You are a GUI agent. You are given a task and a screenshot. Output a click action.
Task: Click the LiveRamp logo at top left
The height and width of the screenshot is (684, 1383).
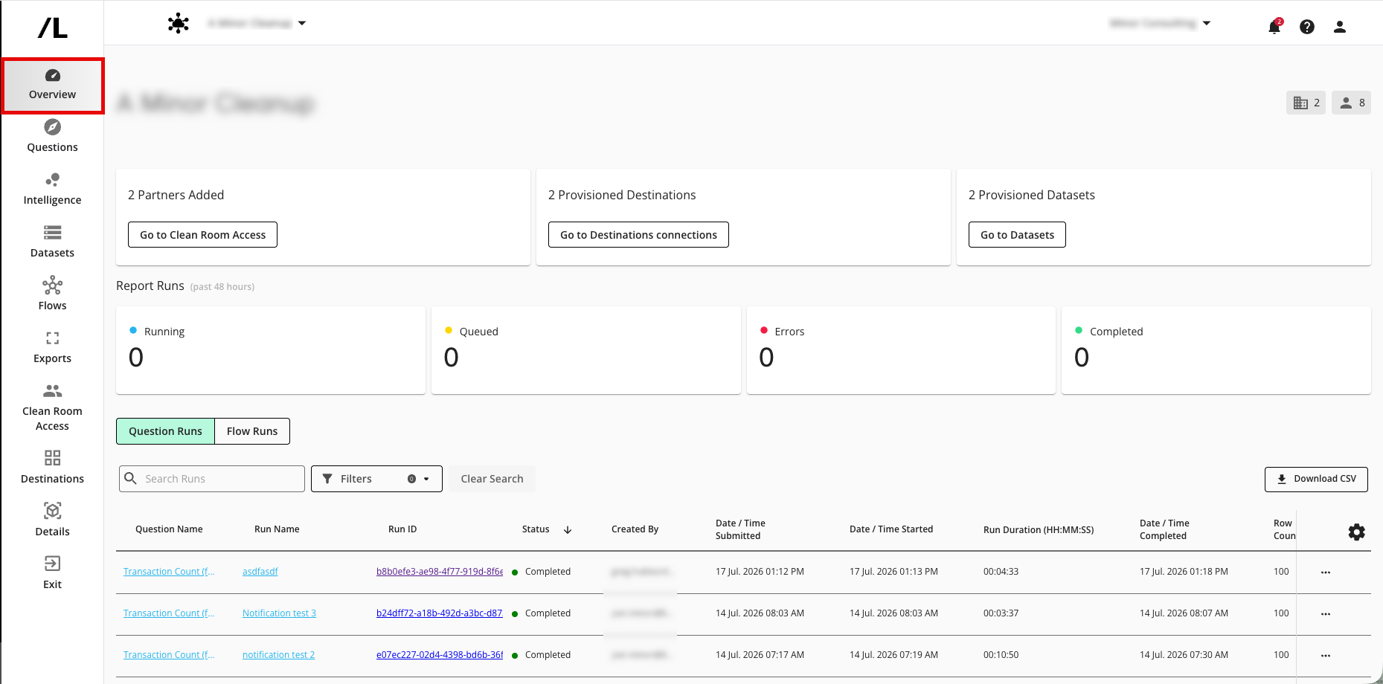click(x=53, y=28)
